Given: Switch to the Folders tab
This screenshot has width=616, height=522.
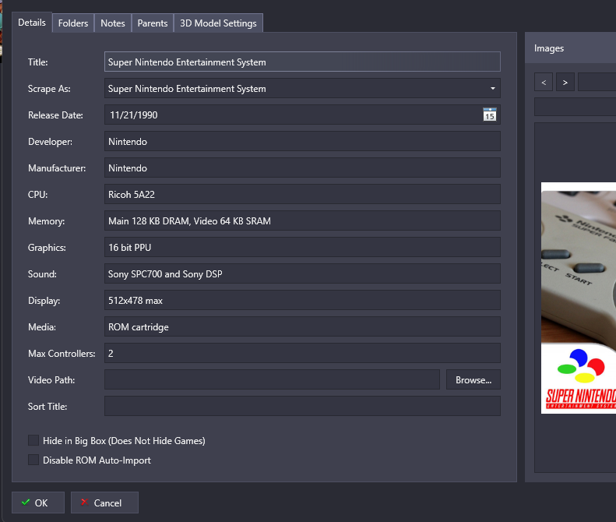Looking at the screenshot, I should click(73, 23).
